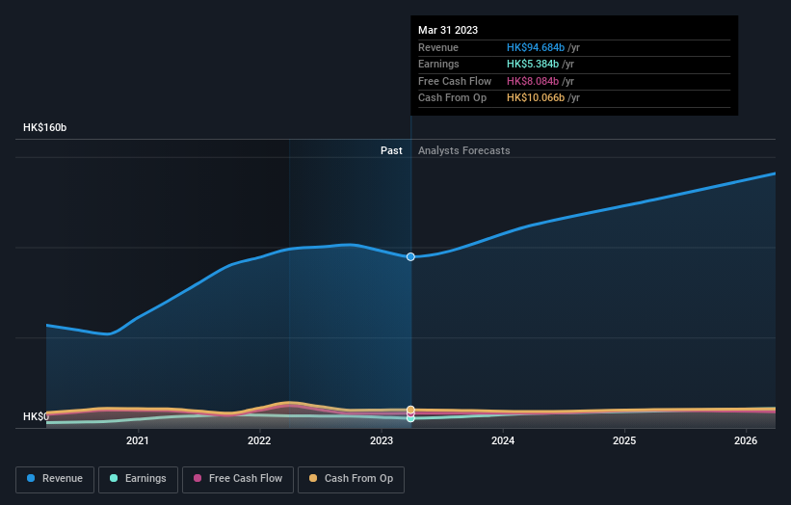Toggle the Earnings legend button
Viewport: 791px width, 505px height.
pyautogui.click(x=138, y=479)
